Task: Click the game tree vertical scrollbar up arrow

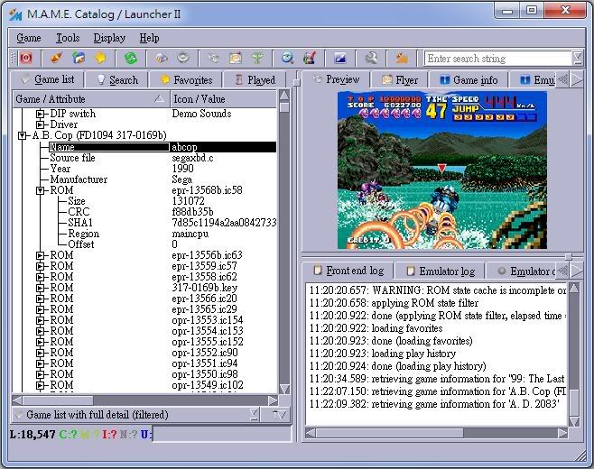Action: coord(284,96)
